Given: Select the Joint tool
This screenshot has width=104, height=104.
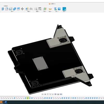Looking at the screenshot, I should (x=31, y=9).
